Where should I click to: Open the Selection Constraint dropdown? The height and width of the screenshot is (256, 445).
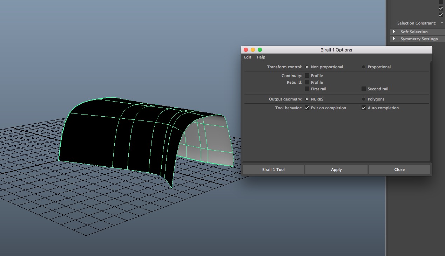point(442,23)
